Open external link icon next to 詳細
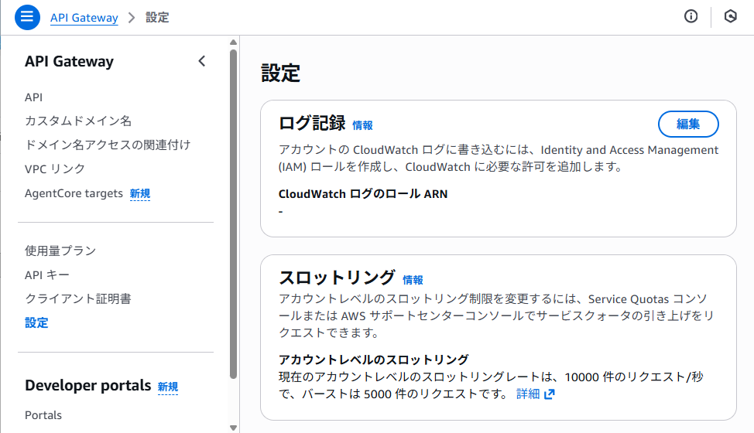Image resolution: width=754 pixels, height=433 pixels. [x=549, y=394]
